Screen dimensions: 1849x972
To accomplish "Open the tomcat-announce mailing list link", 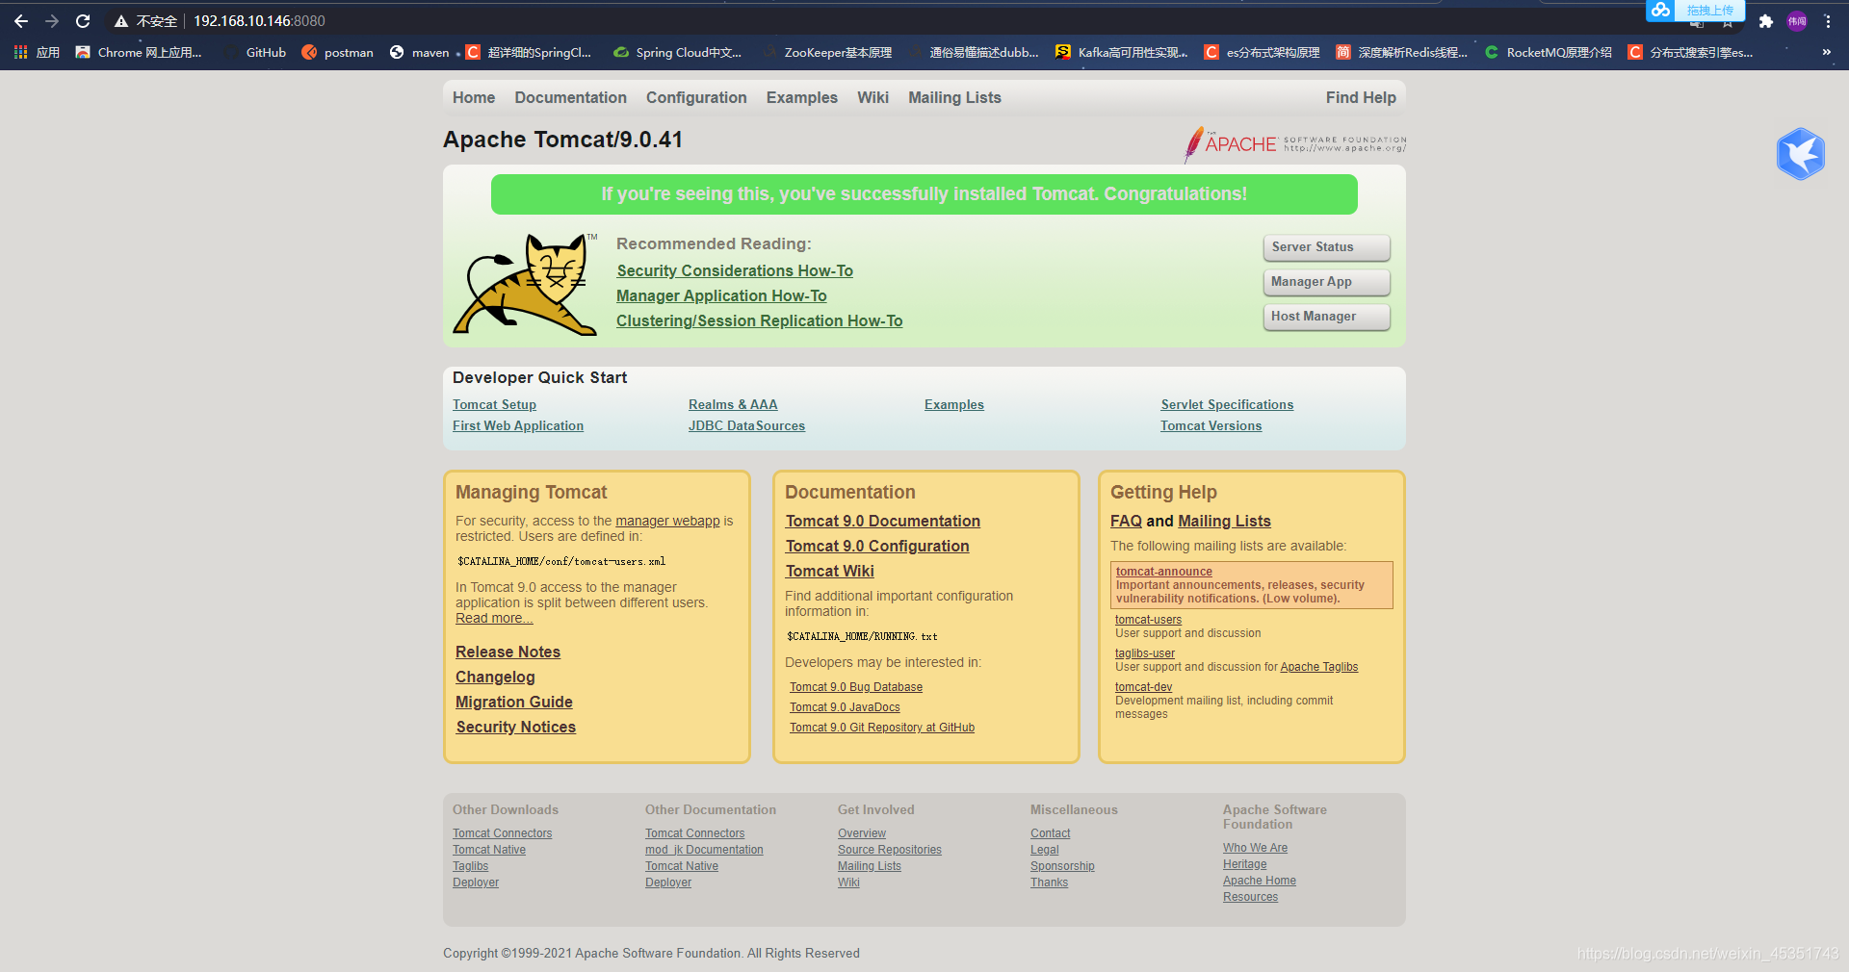I will tap(1164, 572).
